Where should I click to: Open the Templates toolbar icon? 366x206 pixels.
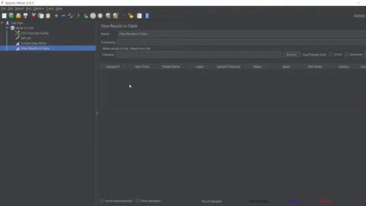(x=11, y=15)
